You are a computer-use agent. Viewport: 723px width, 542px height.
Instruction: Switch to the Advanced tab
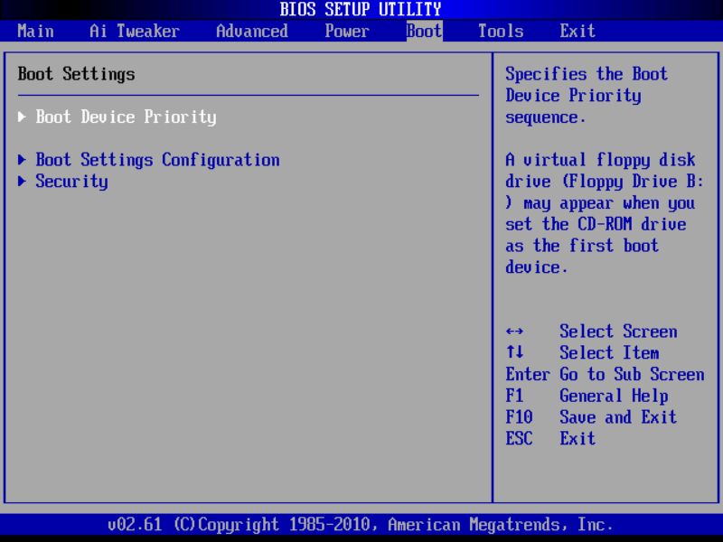(x=252, y=31)
